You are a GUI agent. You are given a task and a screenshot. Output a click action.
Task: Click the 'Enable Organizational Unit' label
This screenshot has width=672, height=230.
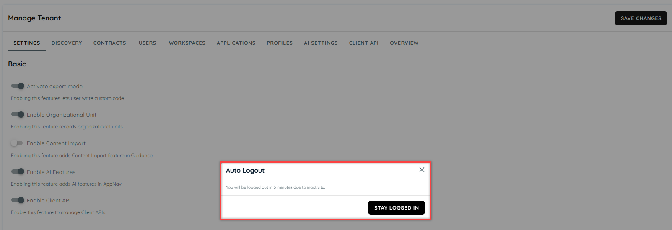click(62, 115)
